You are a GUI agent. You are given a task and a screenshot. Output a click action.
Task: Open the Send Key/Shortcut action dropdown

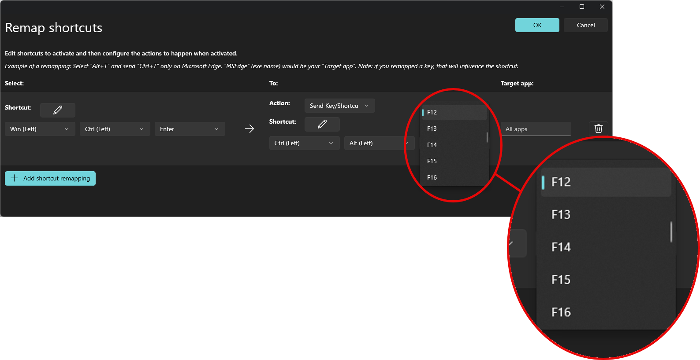point(340,106)
